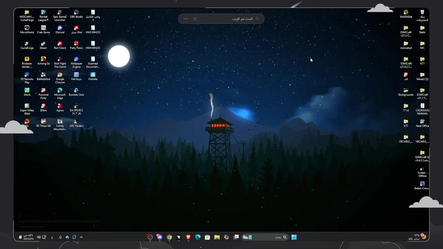This screenshot has height=249, width=443.
Task: Select the Steam desktop shortcut
Action: [43, 45]
